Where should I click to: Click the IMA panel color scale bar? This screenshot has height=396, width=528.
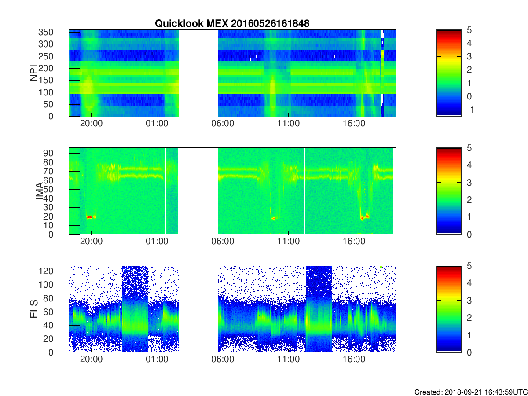pos(449,191)
